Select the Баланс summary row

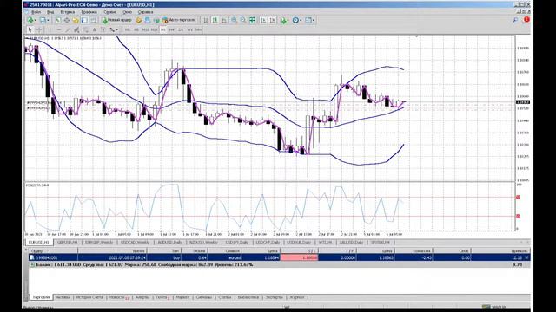[280, 264]
